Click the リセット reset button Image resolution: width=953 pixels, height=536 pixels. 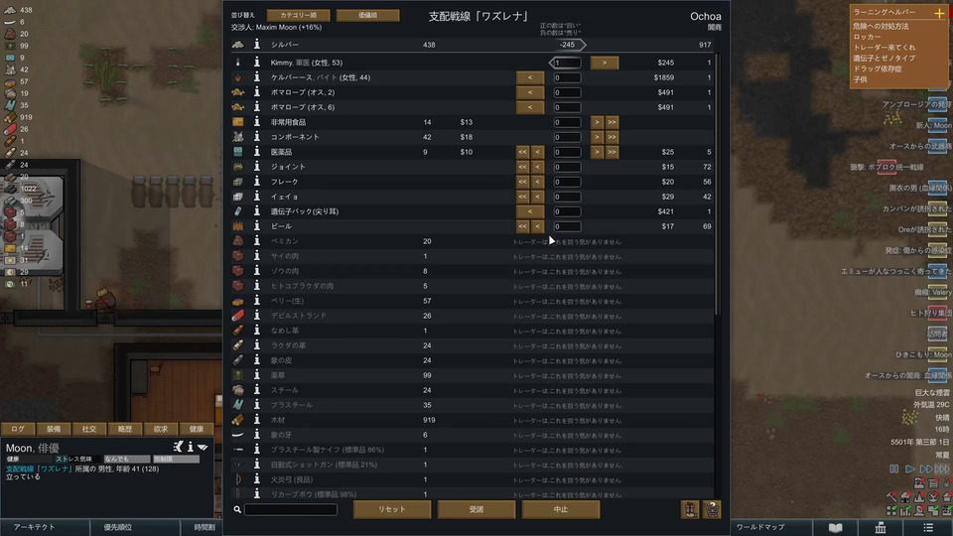point(392,509)
